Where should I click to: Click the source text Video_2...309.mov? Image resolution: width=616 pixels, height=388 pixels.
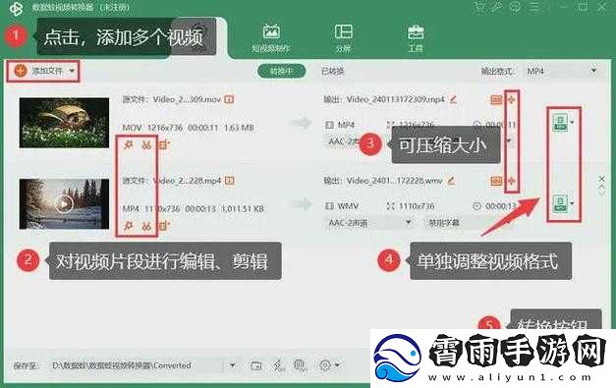[x=187, y=99]
